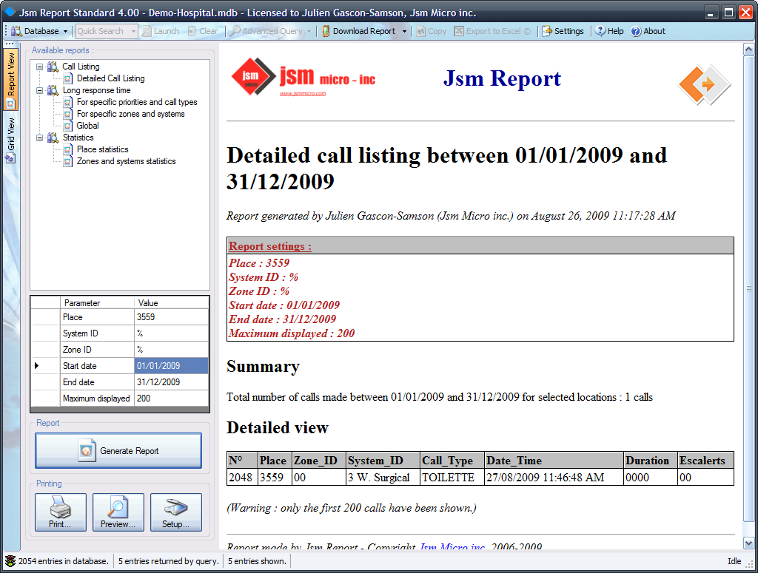Click the 2048 call number cell
Viewport: 758px width, 573px height.
coord(242,478)
